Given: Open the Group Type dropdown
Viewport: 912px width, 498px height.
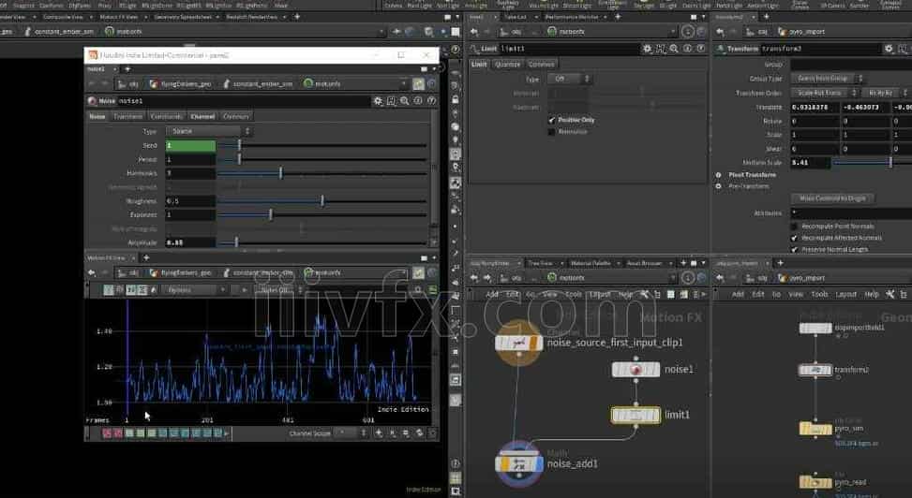Looking at the screenshot, I should [x=828, y=79].
